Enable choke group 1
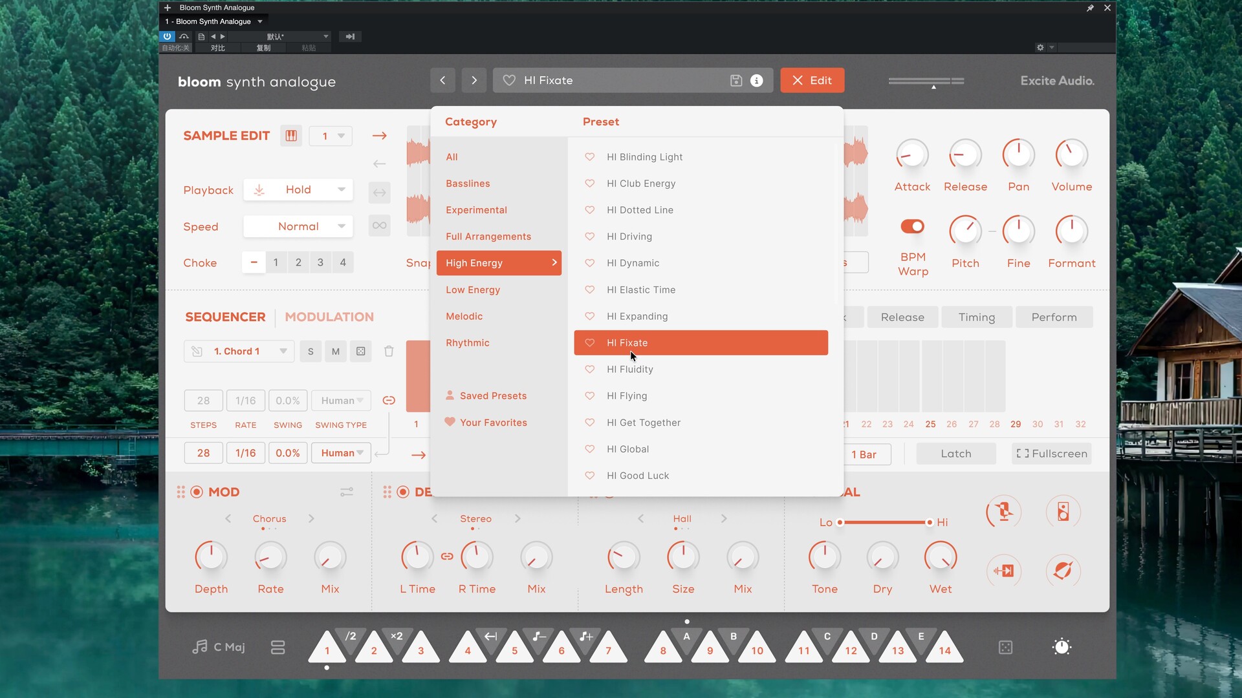This screenshot has height=698, width=1242. (x=276, y=262)
